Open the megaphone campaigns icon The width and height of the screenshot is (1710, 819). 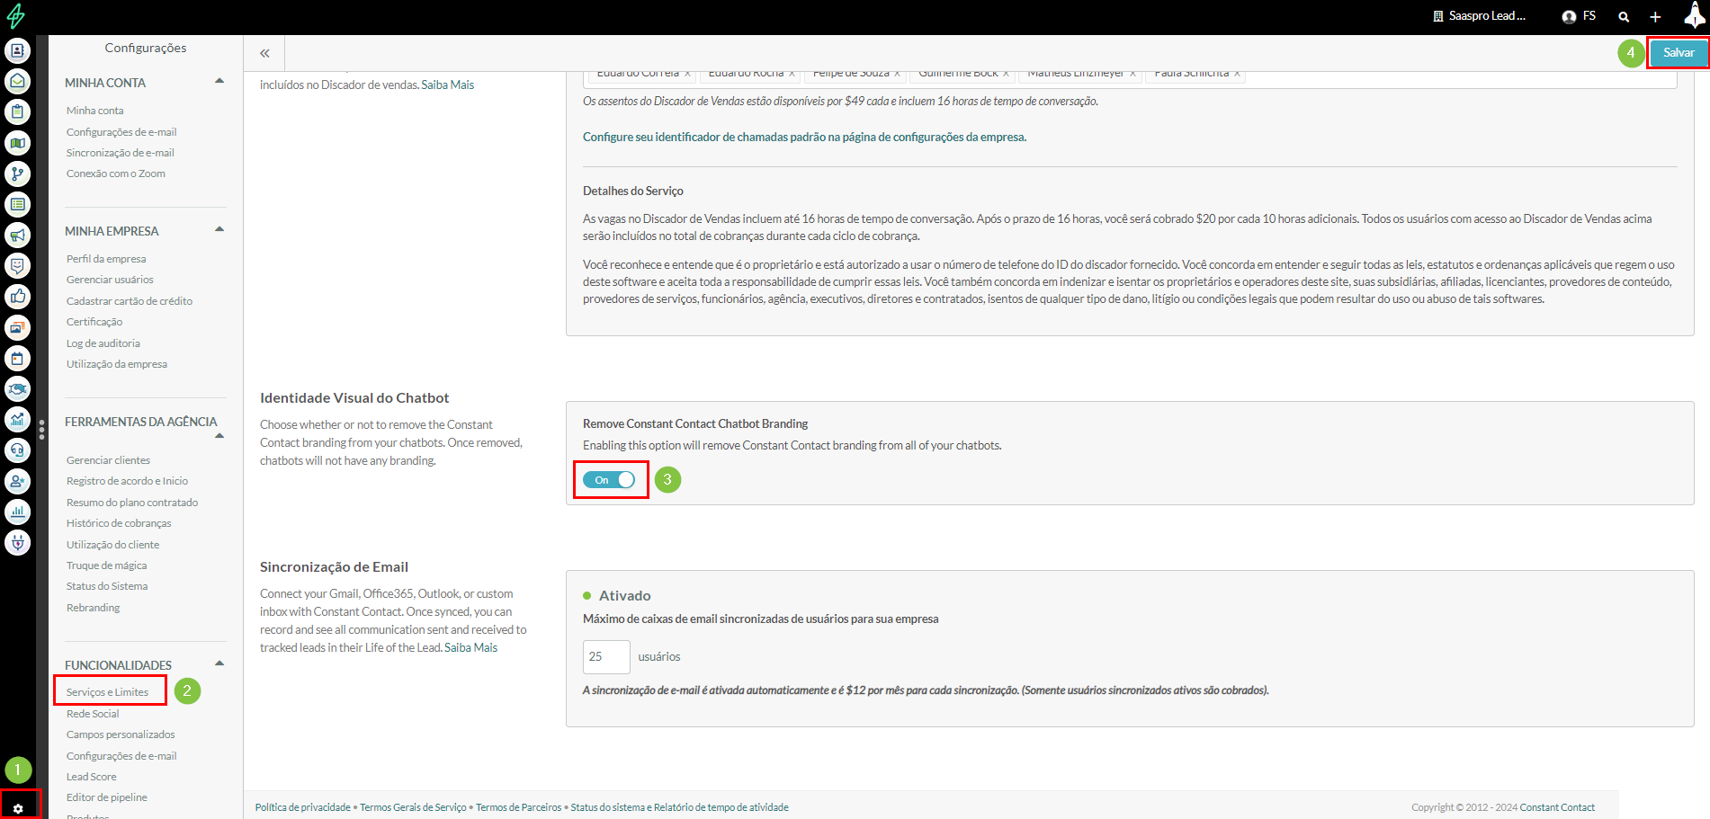pos(17,235)
